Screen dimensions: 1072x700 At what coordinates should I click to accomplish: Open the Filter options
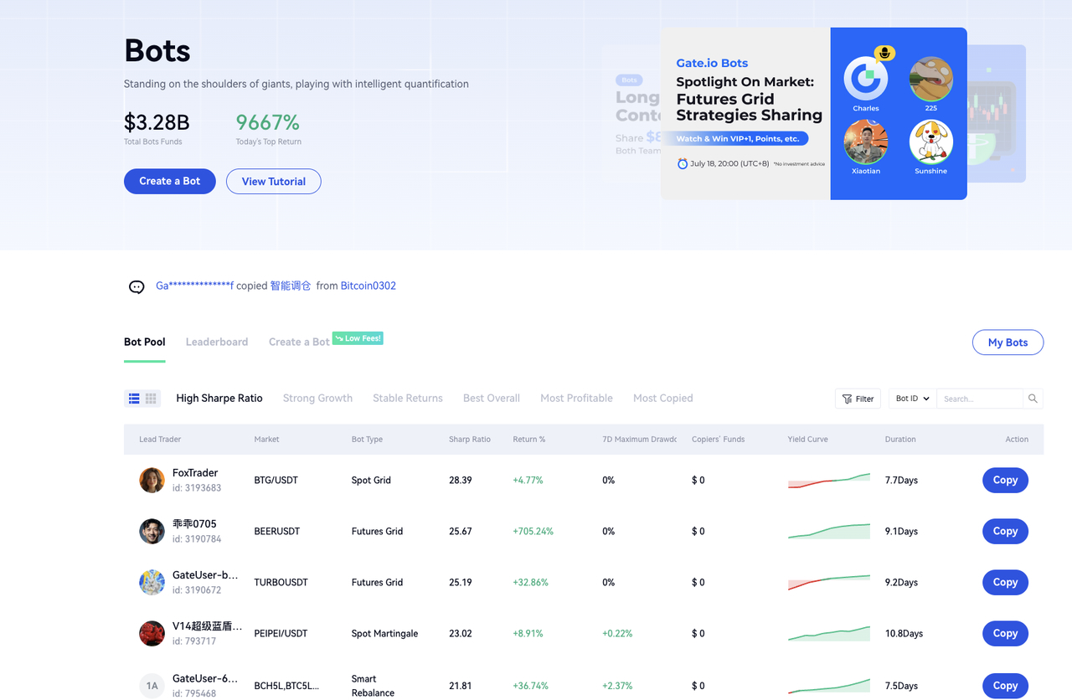coord(858,399)
